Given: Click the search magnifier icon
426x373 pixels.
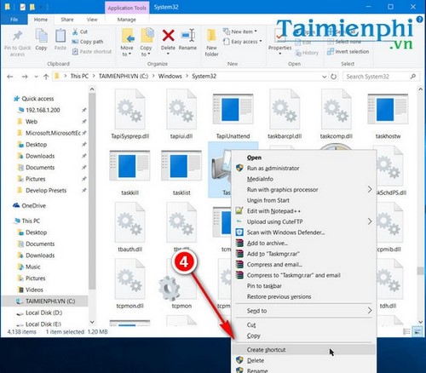Looking at the screenshot, I should coord(413,77).
